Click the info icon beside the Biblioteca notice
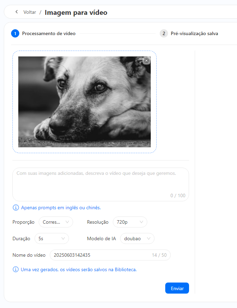The height and width of the screenshot is (308, 237). click(x=16, y=269)
